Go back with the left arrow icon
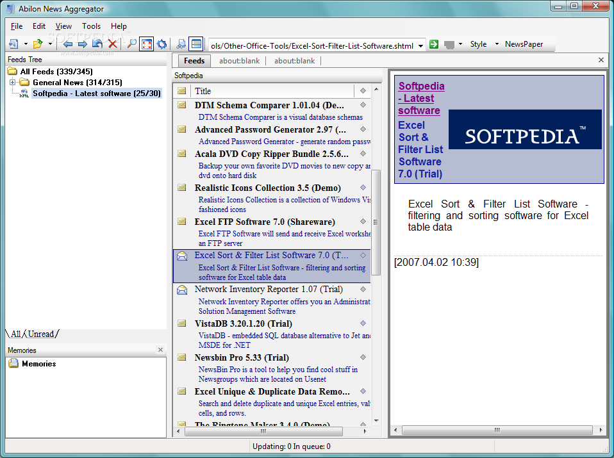The width and height of the screenshot is (614, 458). click(68, 44)
